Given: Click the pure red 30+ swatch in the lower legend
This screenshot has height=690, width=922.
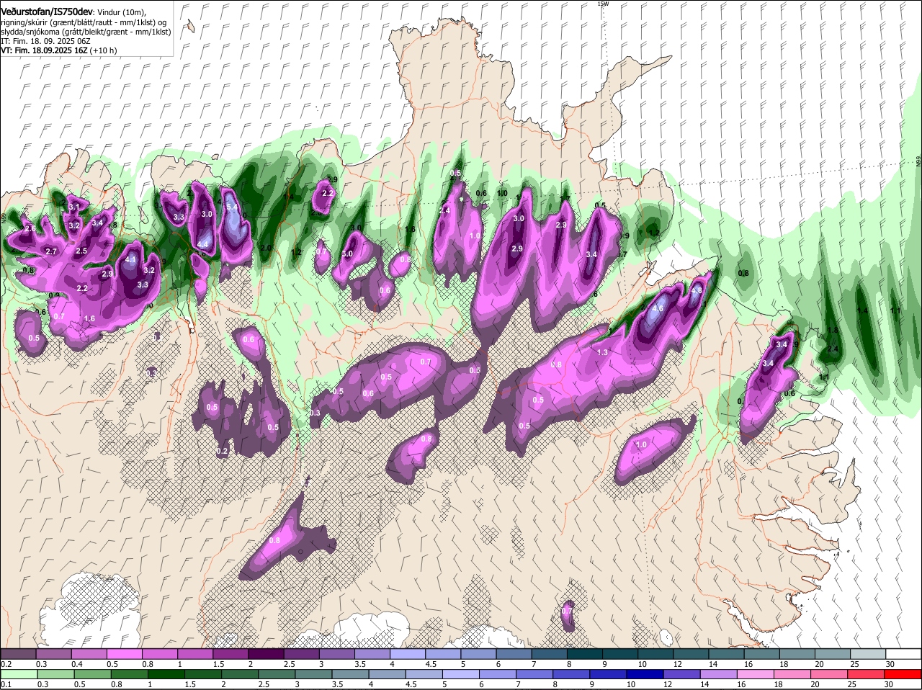Looking at the screenshot, I should pos(905,673).
